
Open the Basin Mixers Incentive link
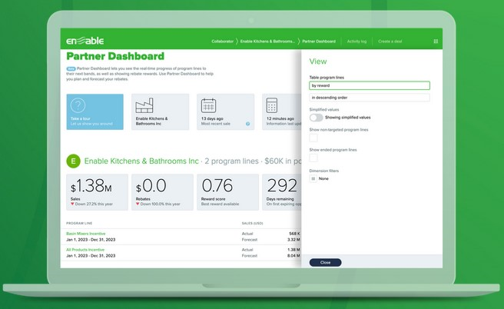(86, 234)
